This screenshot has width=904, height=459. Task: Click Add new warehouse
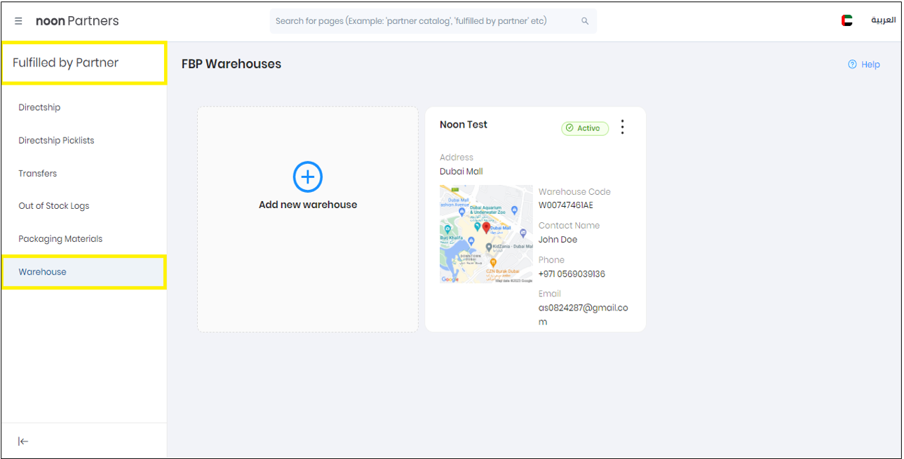point(308,205)
